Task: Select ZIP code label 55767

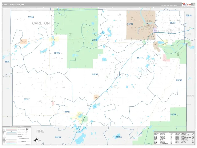Action: [x=67, y=112]
